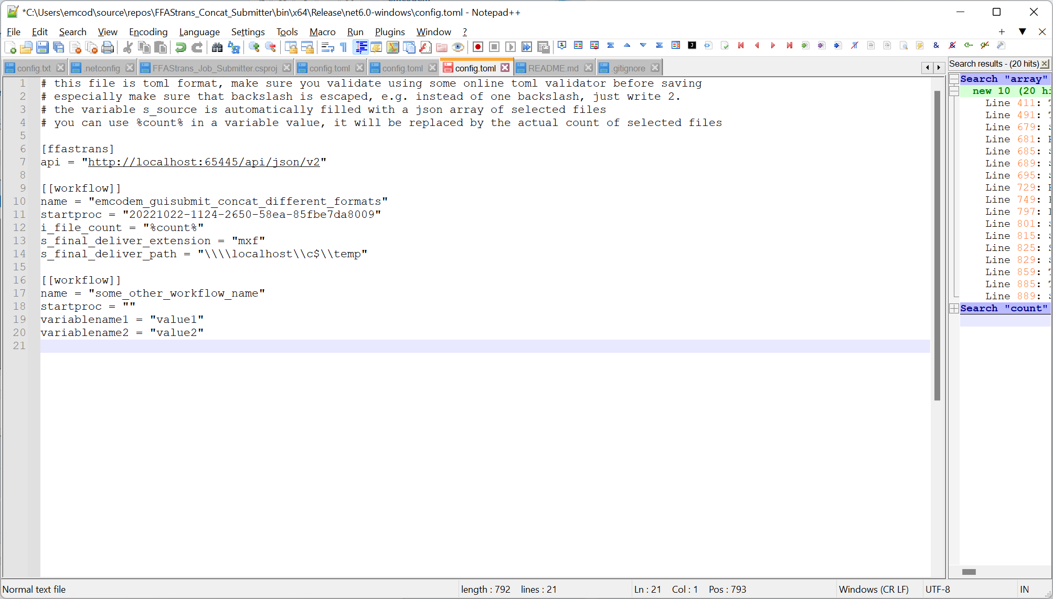Click the Paste clipboard icon

(x=161, y=47)
